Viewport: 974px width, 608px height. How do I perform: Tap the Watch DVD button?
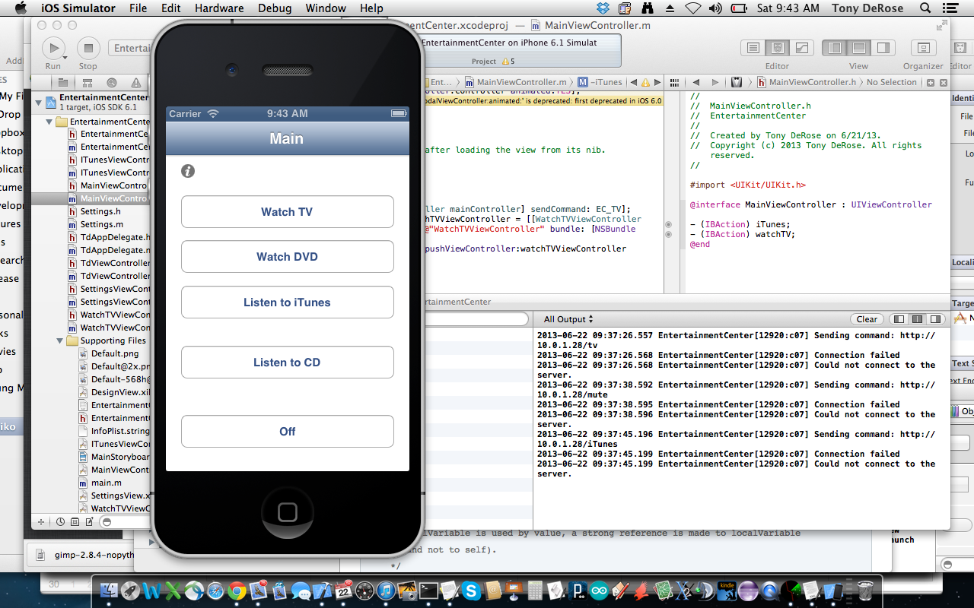tap(287, 257)
